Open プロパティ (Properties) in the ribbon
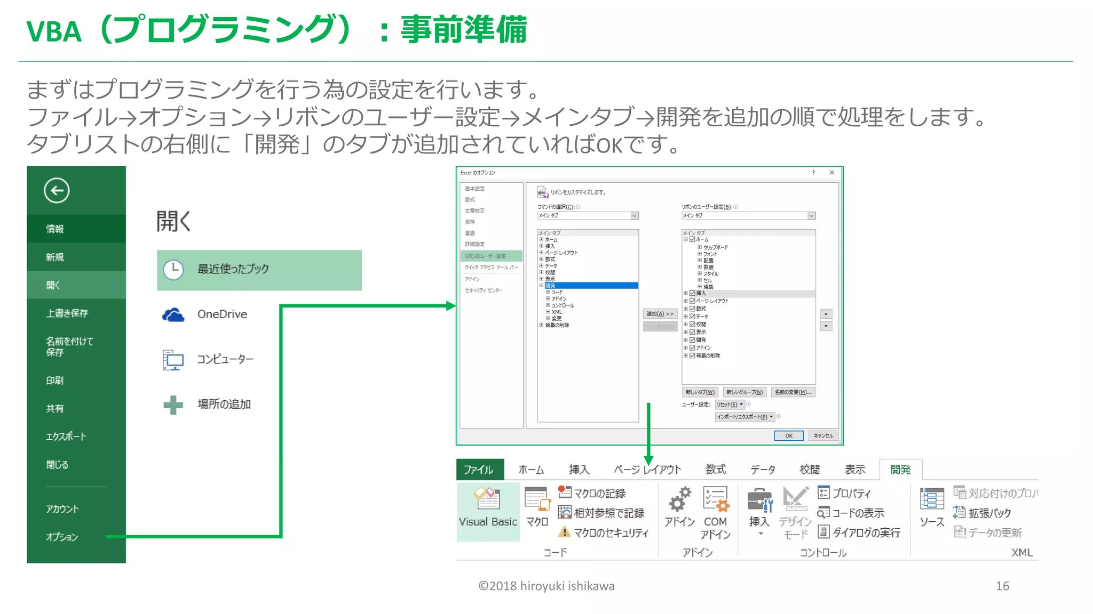Viewport: 1093px width, 614px height. (844, 493)
